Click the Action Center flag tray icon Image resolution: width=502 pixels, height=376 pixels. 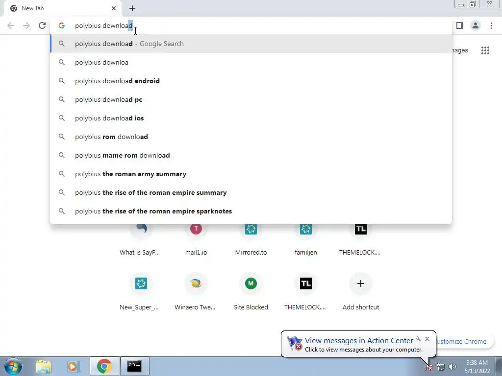point(429,367)
